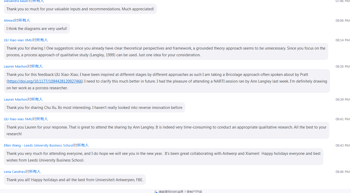Click sender name Ellen Wang - Leeds University Business School
This screenshot has height=193, width=351.
pyautogui.click(x=38, y=145)
